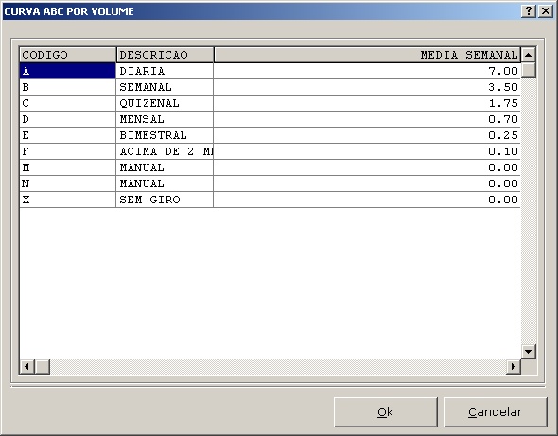This screenshot has height=436, width=558.
Task: Open the help question mark button
Action: [529, 11]
